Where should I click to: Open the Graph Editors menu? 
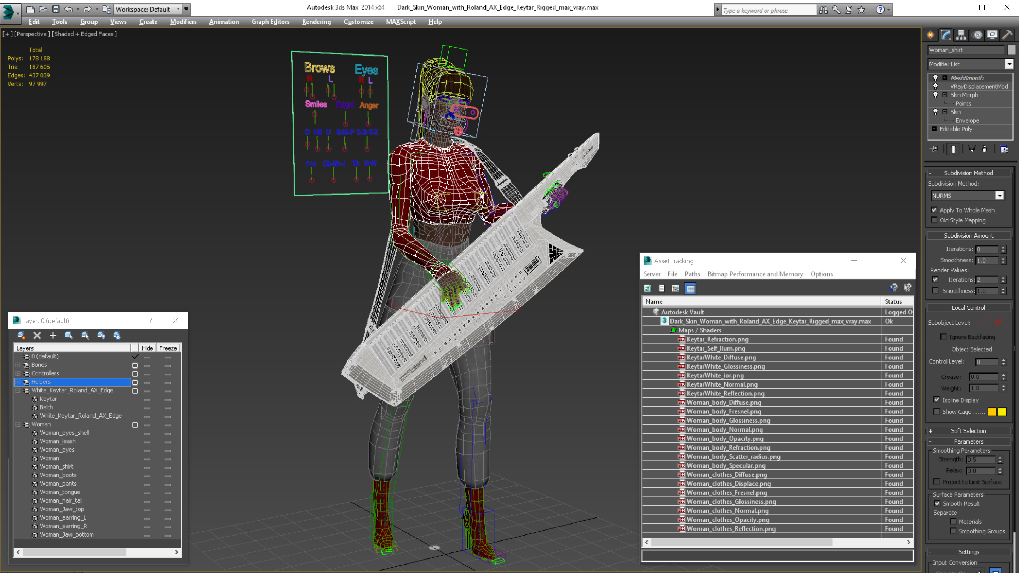271,22
